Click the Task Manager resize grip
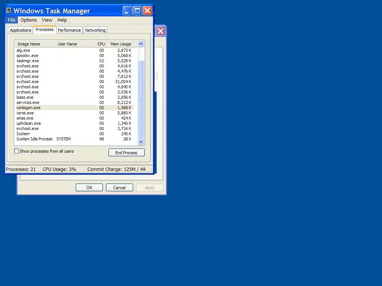This screenshot has width=382, height=286. point(150,170)
